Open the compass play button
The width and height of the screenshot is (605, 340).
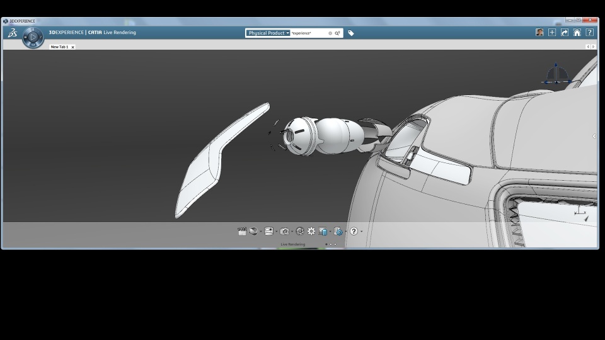(x=33, y=37)
